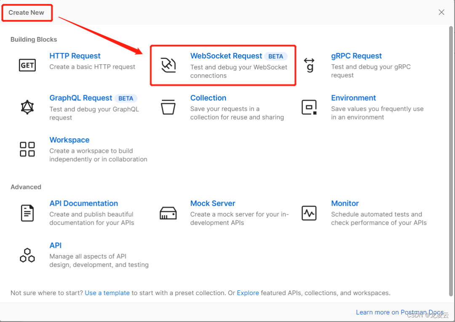This screenshot has width=455, height=322.
Task: Click the Collection icon
Action: pos(168,107)
